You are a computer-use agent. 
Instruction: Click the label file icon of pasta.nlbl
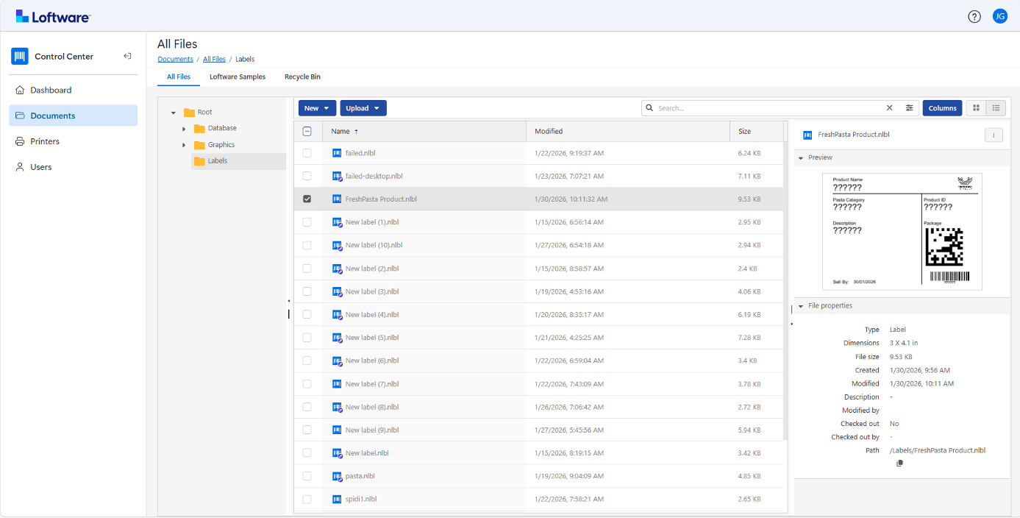[x=337, y=476]
